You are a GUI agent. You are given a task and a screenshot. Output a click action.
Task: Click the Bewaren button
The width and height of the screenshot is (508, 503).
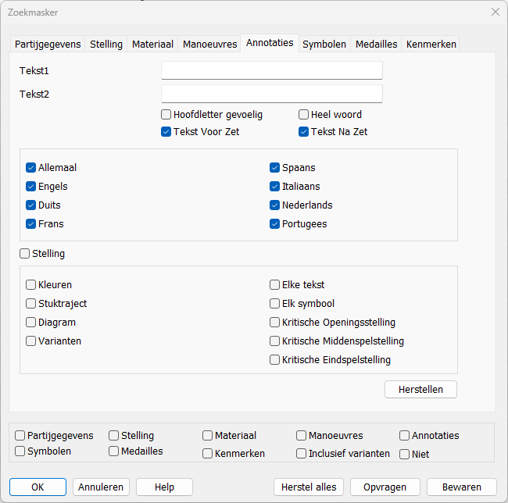coord(462,487)
